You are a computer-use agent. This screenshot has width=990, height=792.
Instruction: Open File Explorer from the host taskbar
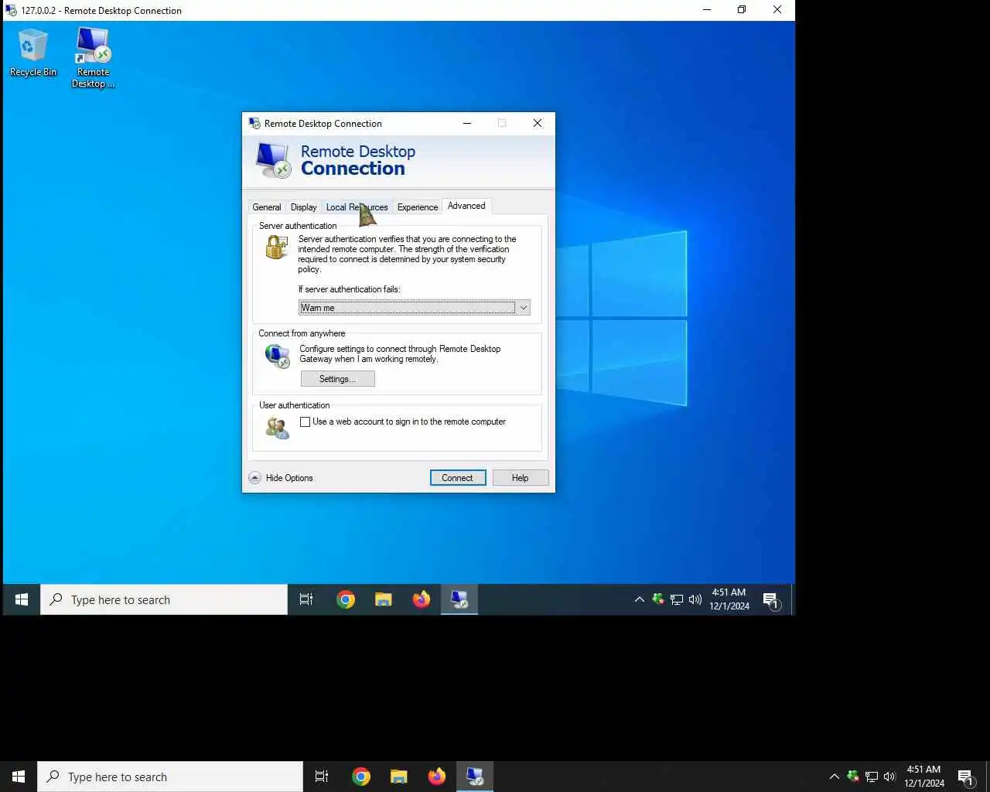pyautogui.click(x=399, y=777)
